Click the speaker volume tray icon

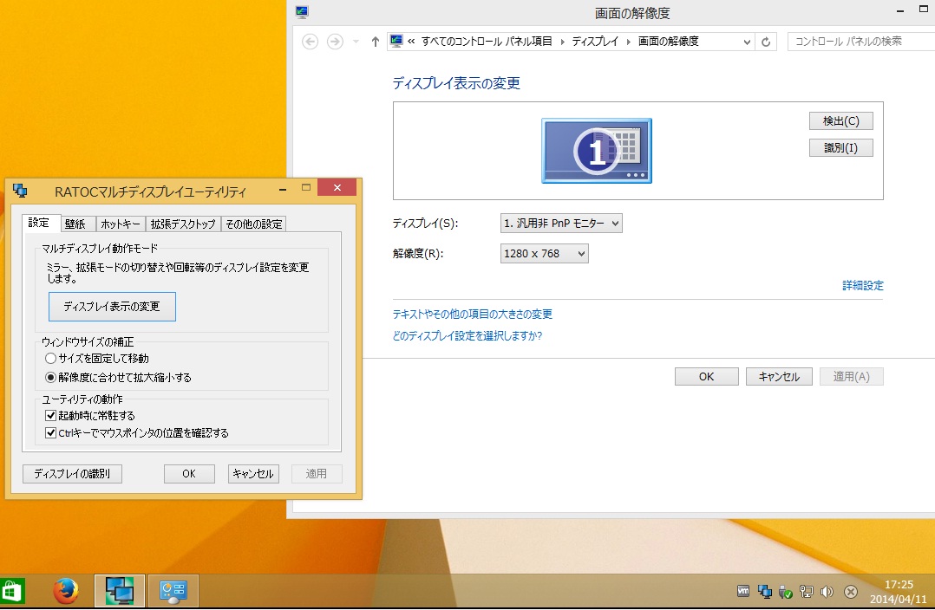pyautogui.click(x=827, y=593)
